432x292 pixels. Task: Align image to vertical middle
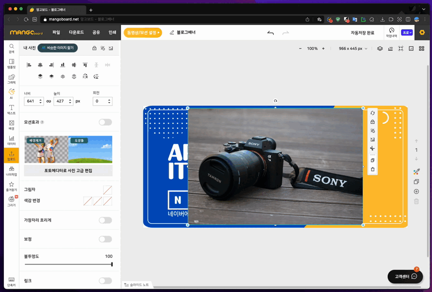click(x=74, y=65)
